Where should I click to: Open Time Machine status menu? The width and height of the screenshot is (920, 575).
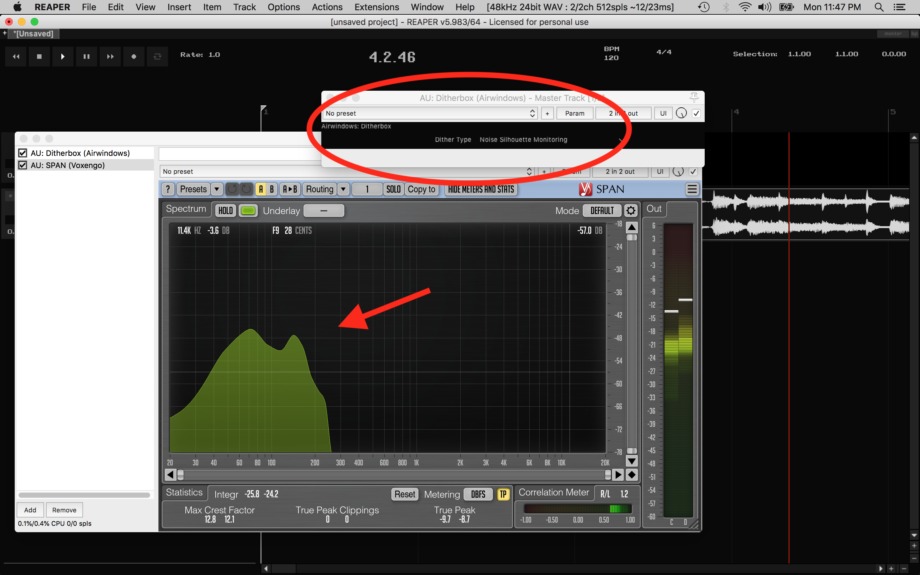coord(704,7)
